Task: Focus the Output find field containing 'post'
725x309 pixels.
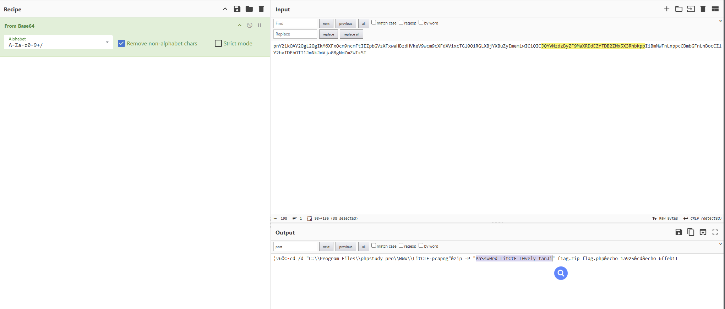Action: click(x=295, y=247)
